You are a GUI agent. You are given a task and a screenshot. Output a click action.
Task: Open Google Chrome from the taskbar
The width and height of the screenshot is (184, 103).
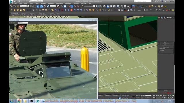click(19, 101)
